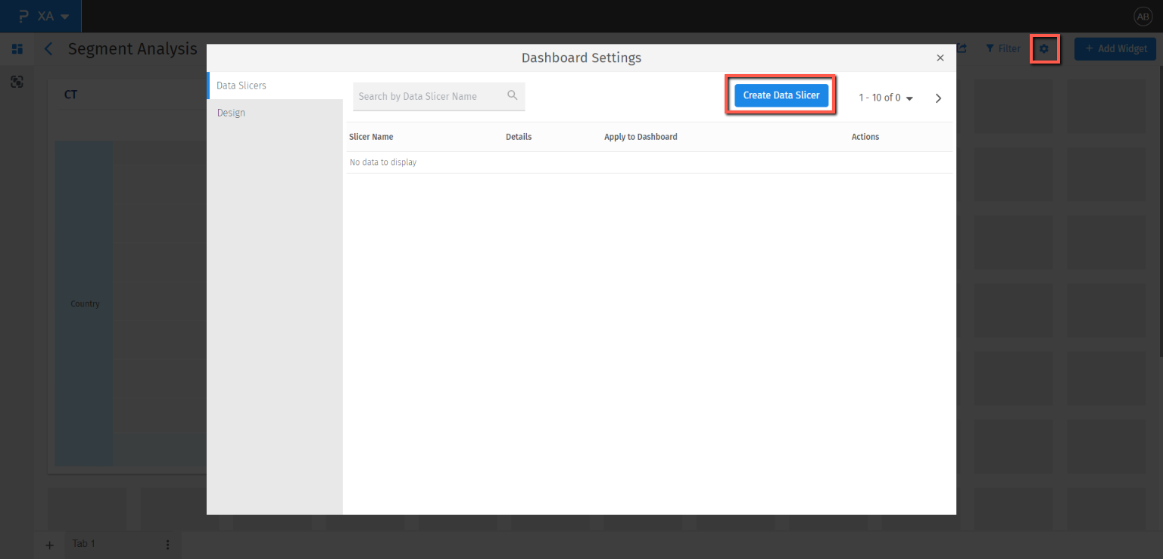
Task: Open the Filter option in toolbar
Action: (x=1002, y=48)
